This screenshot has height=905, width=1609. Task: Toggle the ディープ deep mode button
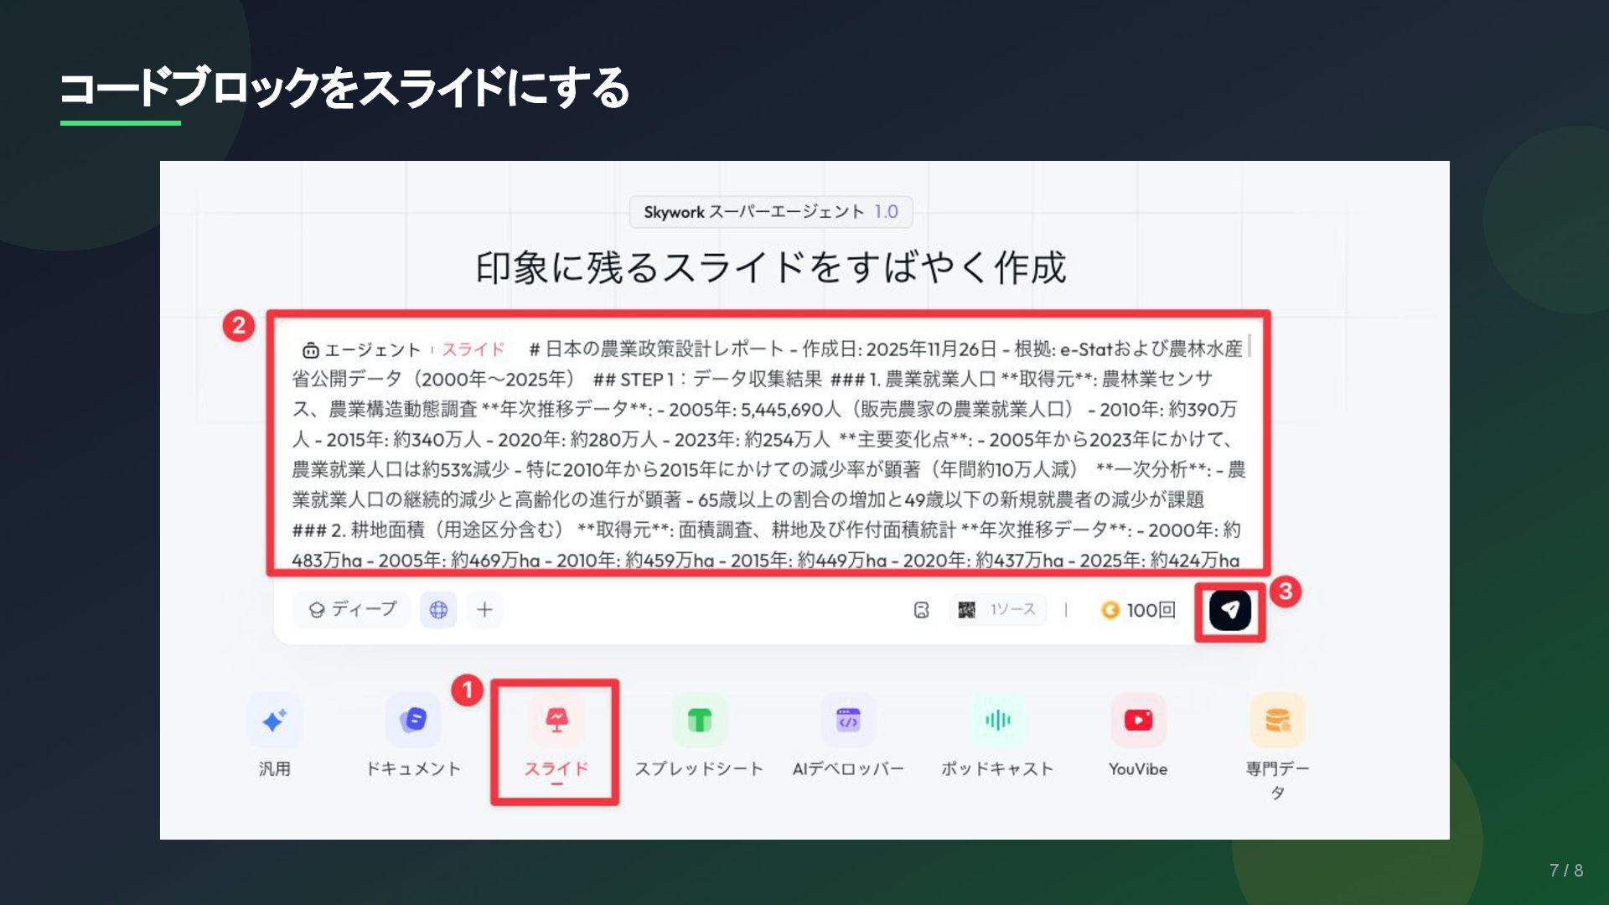[352, 609]
